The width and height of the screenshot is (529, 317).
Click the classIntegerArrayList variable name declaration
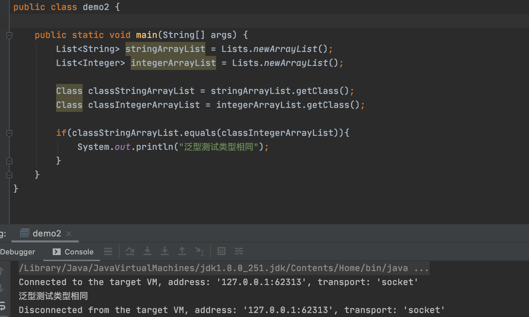pyautogui.click(x=144, y=105)
